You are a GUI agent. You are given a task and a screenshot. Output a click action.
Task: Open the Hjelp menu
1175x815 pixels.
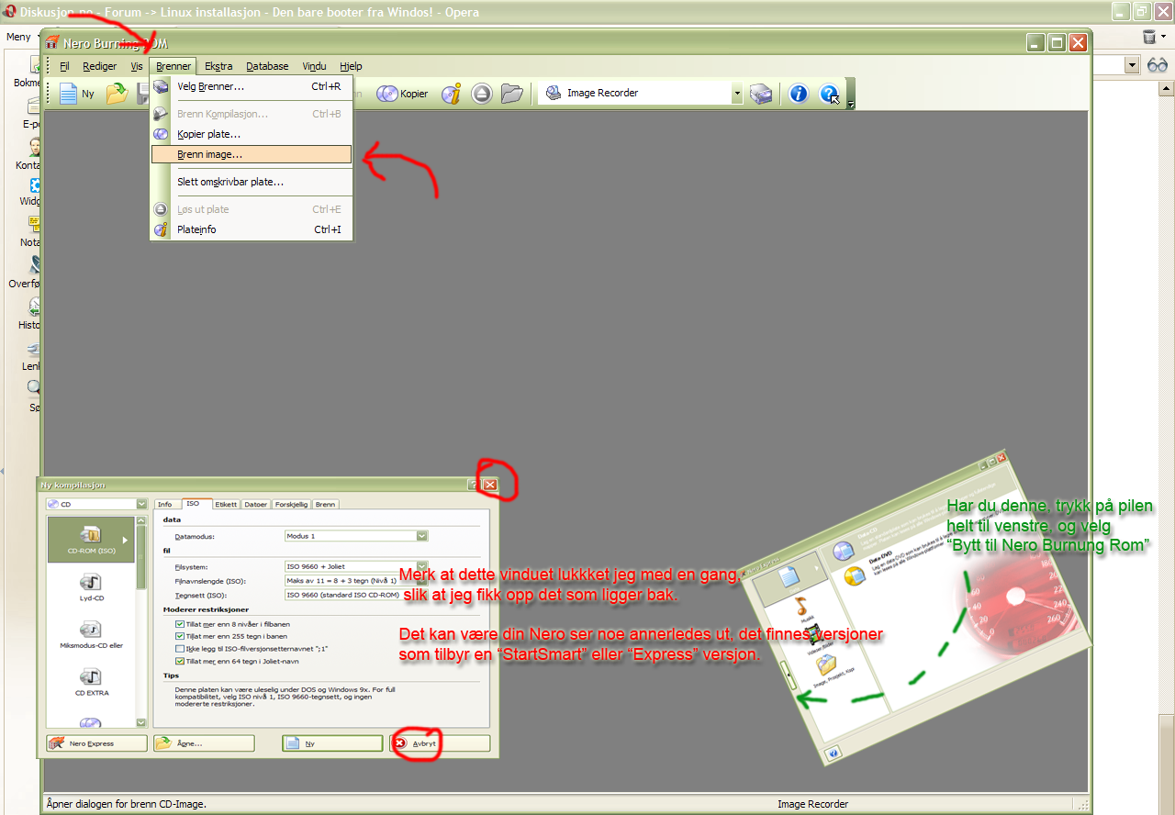point(351,66)
